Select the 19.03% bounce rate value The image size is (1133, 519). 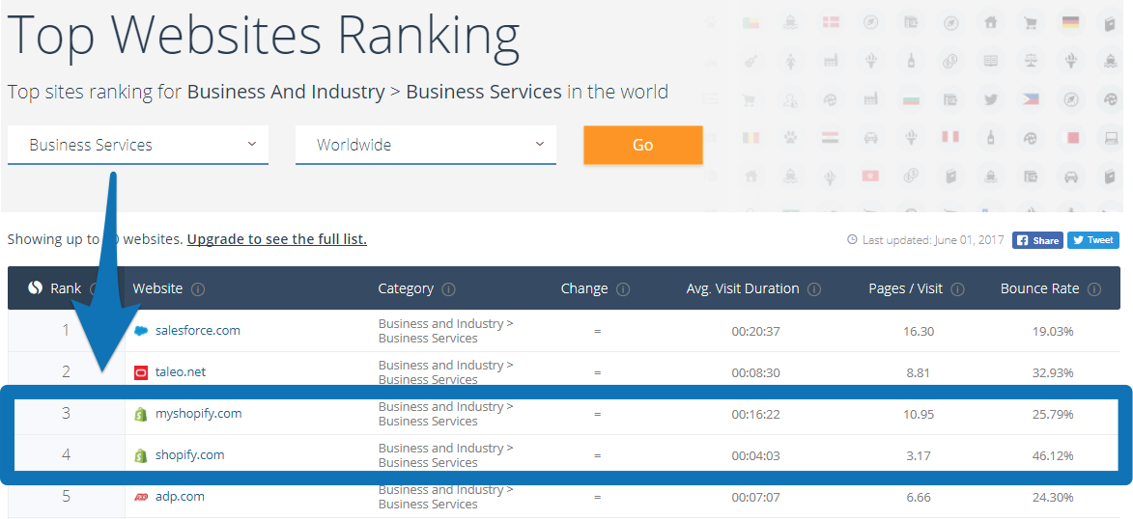(1053, 331)
